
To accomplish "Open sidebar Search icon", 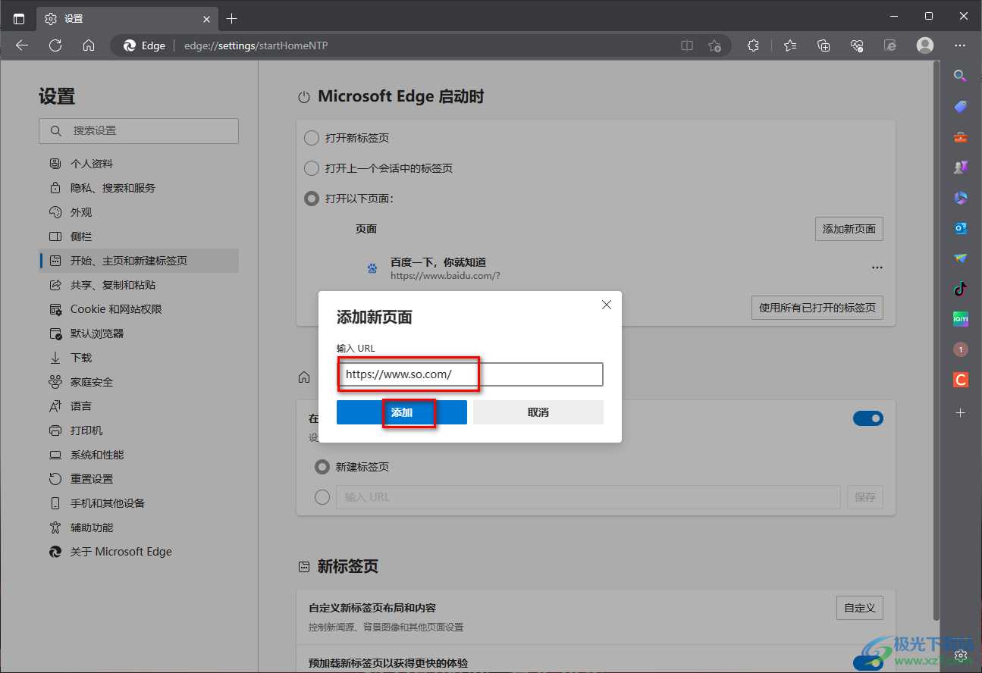I will tap(960, 76).
